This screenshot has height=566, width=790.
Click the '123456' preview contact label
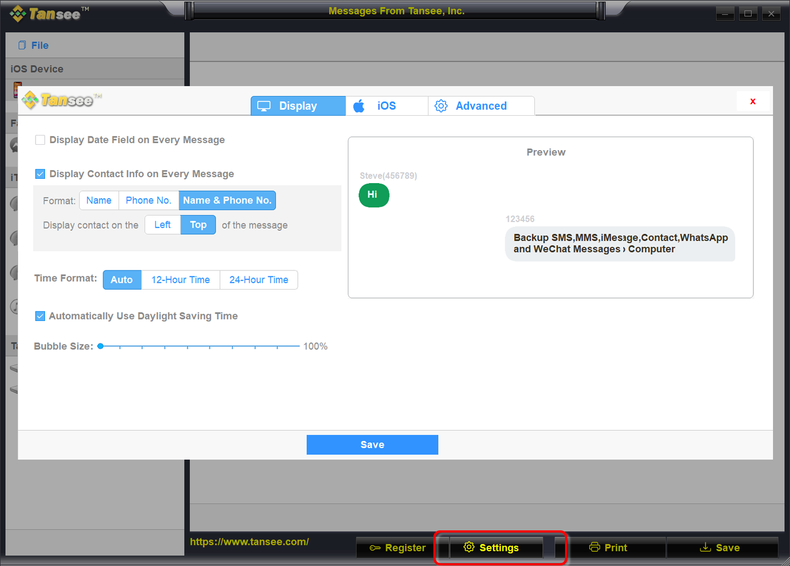coord(520,219)
